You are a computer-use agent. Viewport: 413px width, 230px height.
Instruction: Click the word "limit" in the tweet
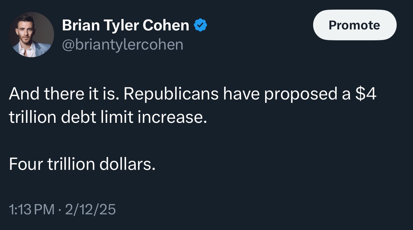[117, 118]
